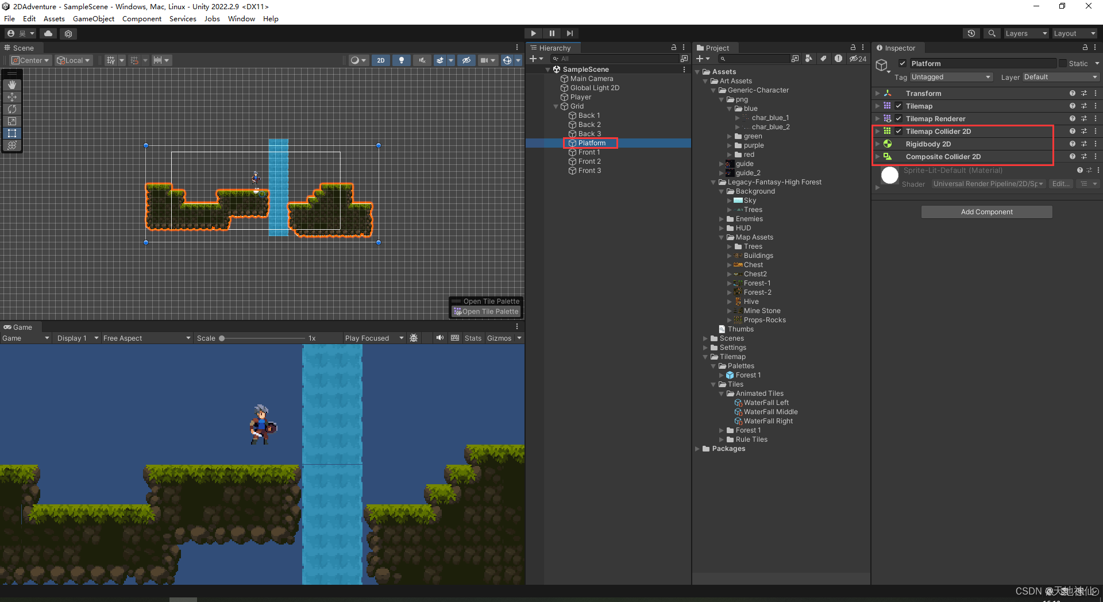Click the material preview white swatch
1103x602 pixels.
pos(890,175)
